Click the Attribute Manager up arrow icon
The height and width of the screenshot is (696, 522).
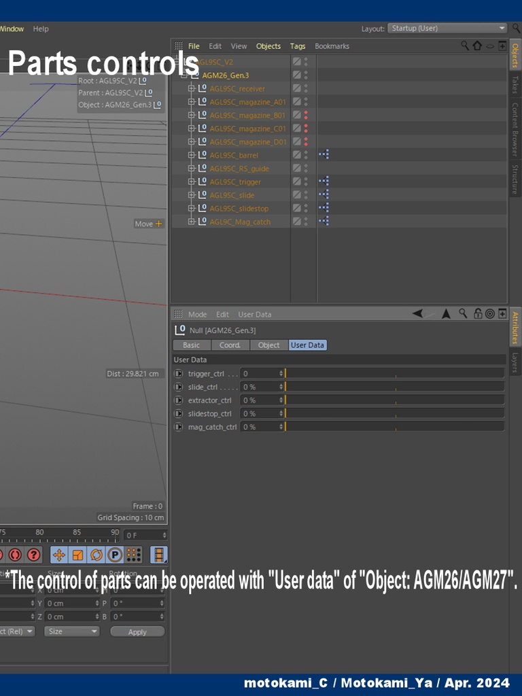tap(446, 314)
